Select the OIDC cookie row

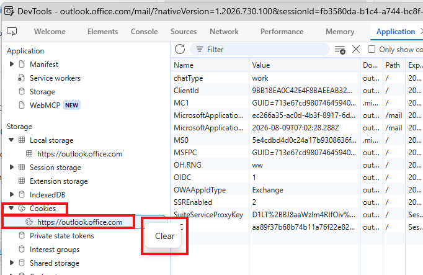click(x=296, y=178)
